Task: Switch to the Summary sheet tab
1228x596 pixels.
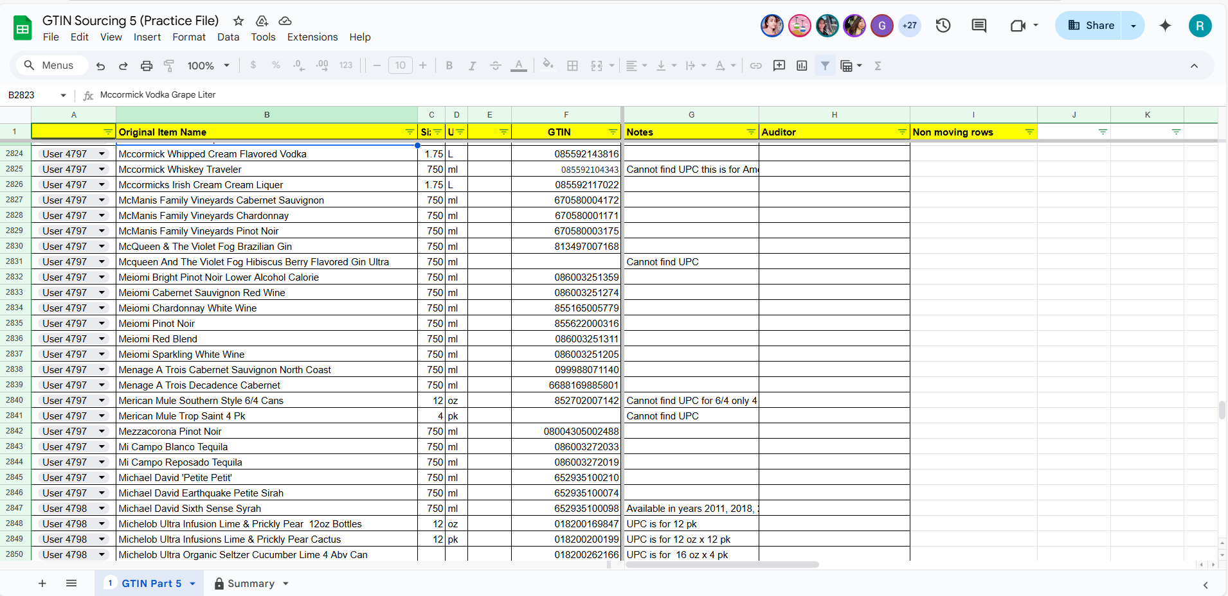Action: (x=251, y=583)
